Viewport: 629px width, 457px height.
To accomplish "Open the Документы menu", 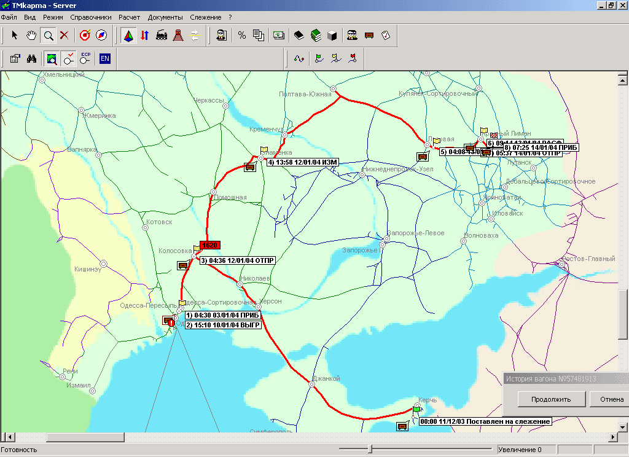I will click(165, 17).
